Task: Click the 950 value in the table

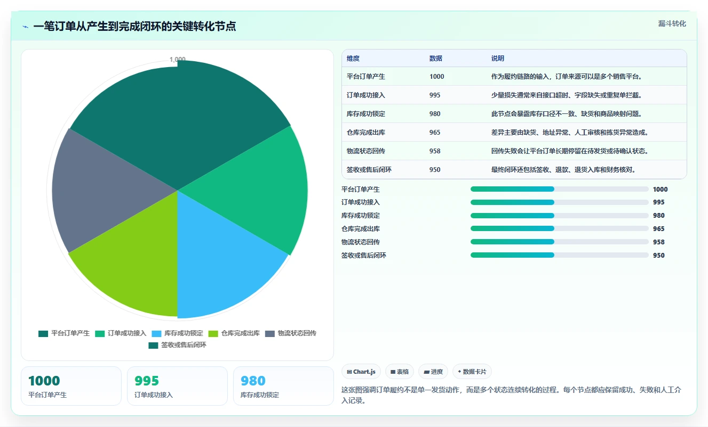Action: [x=435, y=170]
